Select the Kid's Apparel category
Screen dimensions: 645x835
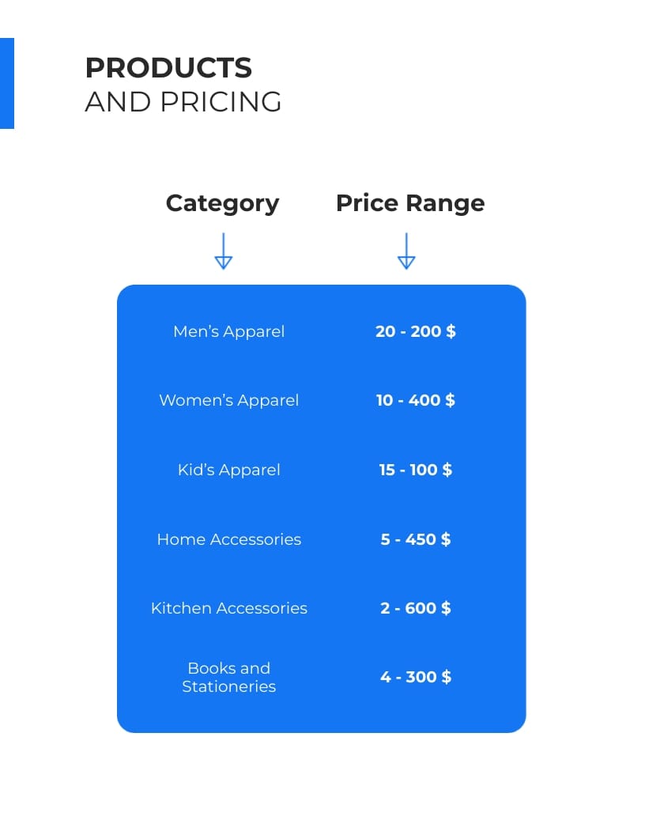pos(229,470)
